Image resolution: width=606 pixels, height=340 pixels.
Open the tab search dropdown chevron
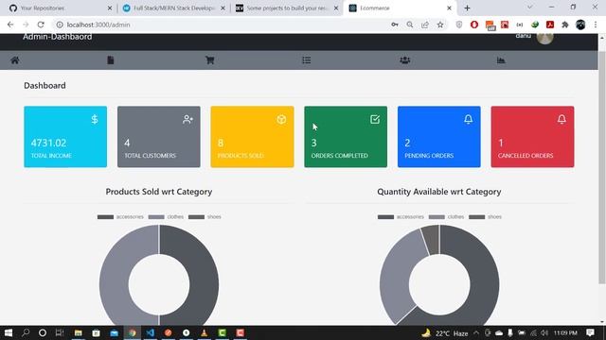click(529, 8)
